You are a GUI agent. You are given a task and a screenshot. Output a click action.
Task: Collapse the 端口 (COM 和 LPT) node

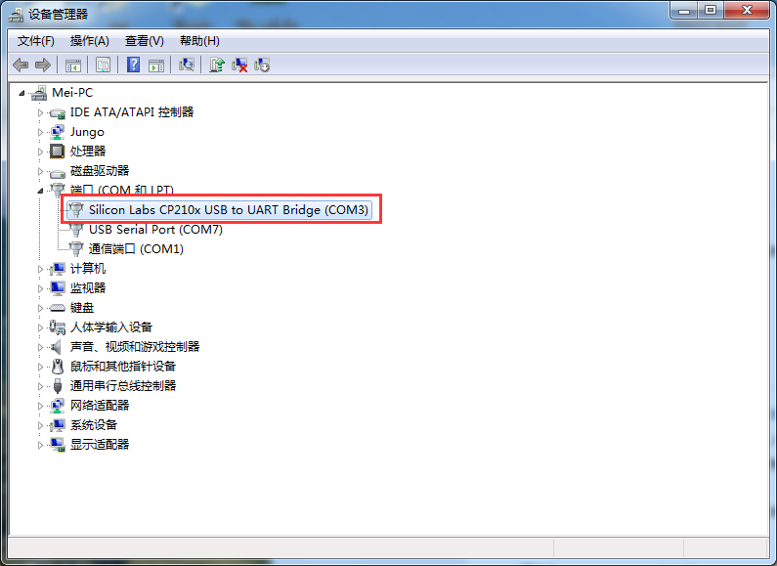click(x=41, y=191)
